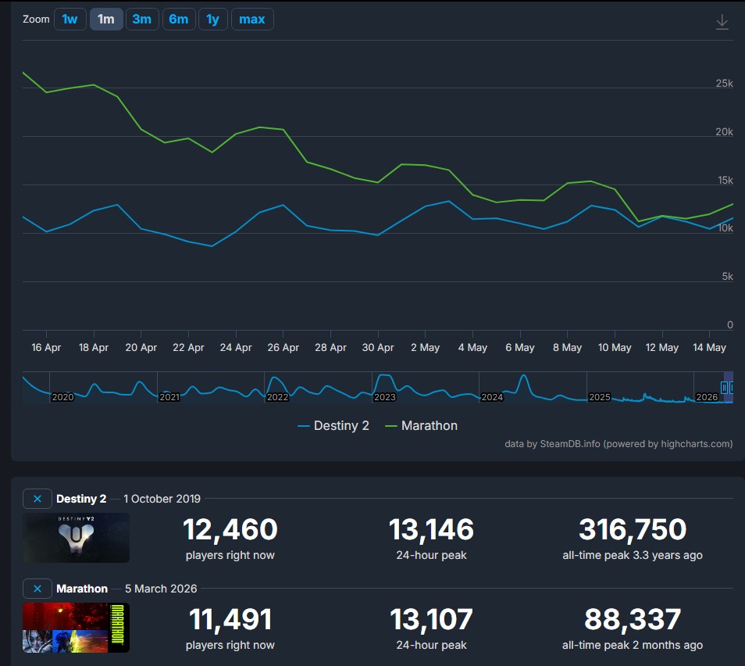Set chart zoom to max
745x666 pixels.
coord(252,20)
